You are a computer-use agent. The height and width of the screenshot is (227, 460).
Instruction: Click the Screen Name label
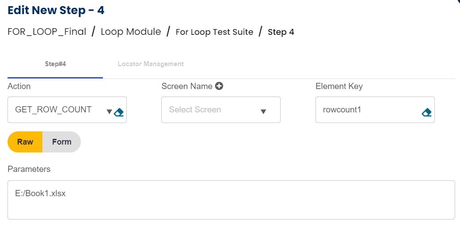coord(187,86)
